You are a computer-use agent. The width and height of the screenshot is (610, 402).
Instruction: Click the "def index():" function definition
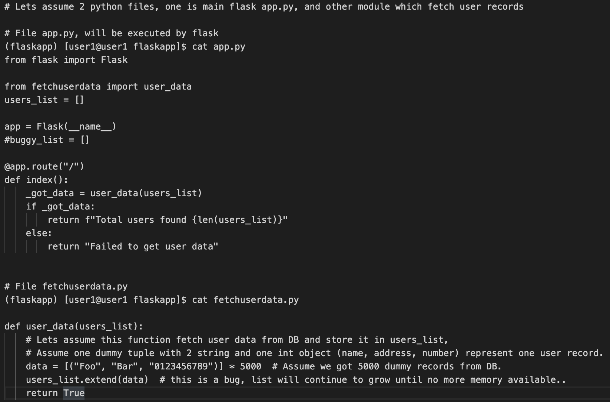[36, 180]
